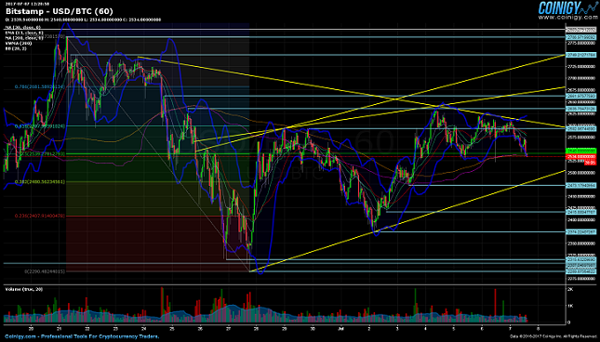
Task: Select the 0.382 Fibonacci level label
Action: pyautogui.click(x=40, y=182)
